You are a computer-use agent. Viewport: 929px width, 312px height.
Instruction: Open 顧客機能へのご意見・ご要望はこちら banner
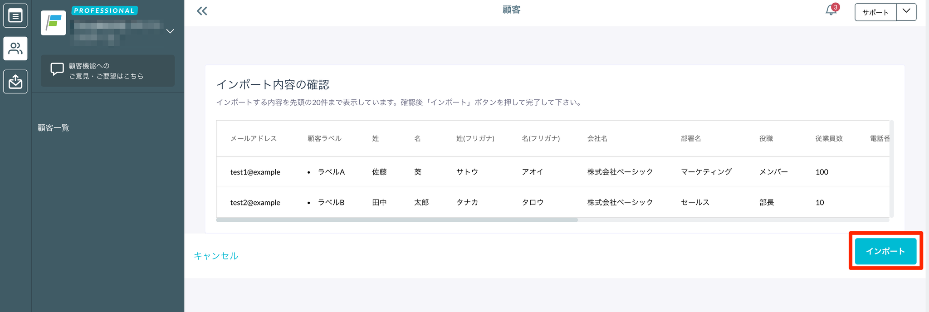[108, 71]
